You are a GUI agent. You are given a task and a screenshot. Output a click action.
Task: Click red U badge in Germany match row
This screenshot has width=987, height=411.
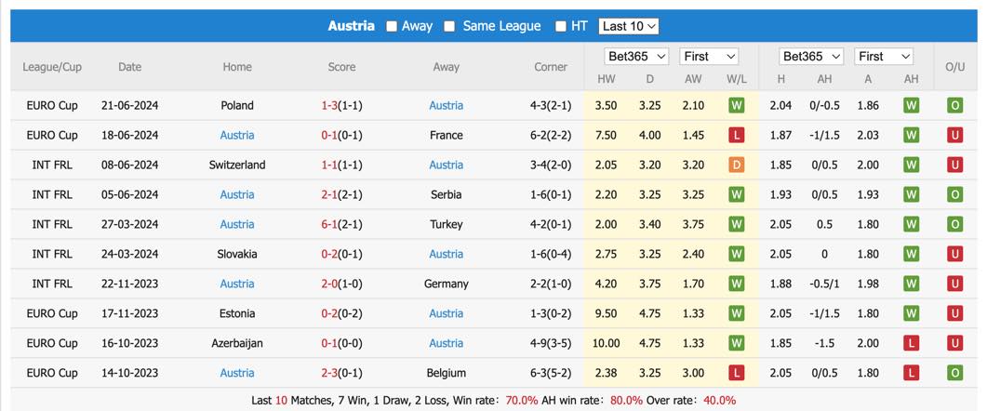(954, 284)
